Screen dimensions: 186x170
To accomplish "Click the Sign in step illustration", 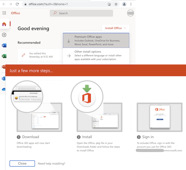I will (x=160, y=117).
